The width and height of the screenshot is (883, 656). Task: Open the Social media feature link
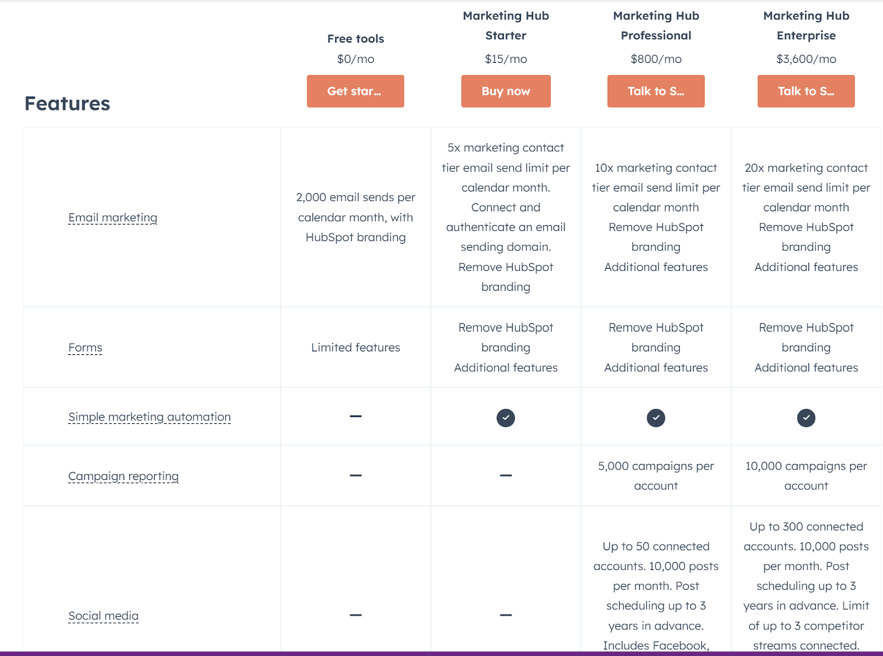[x=103, y=616]
